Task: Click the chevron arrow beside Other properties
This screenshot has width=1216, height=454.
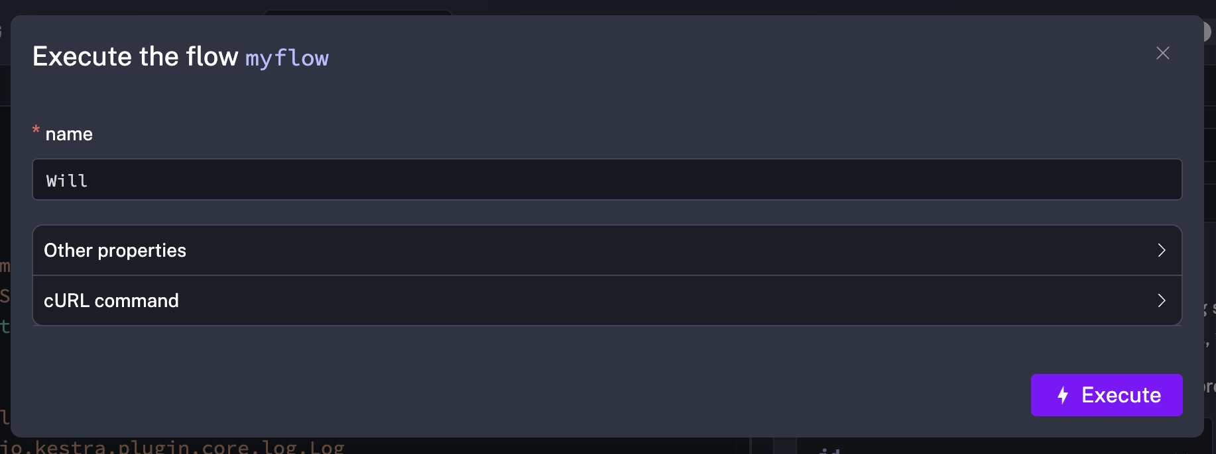Action: pyautogui.click(x=1161, y=250)
